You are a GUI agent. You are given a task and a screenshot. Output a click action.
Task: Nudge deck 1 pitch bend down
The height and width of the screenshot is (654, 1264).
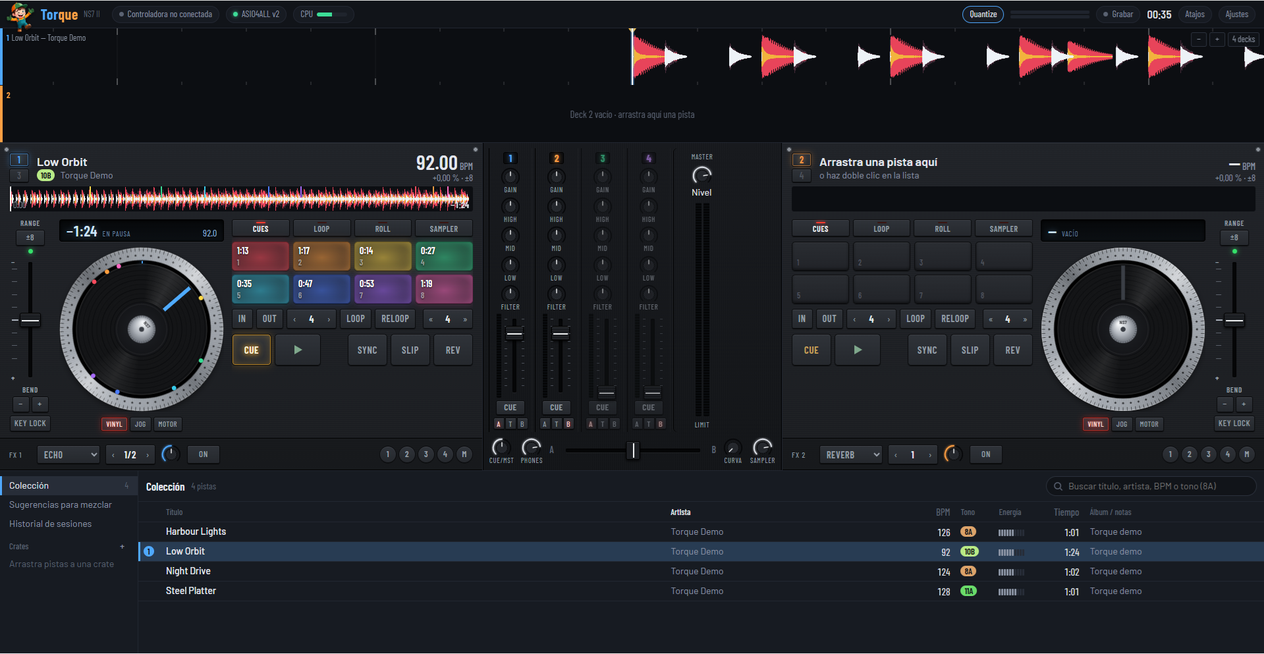(x=21, y=404)
